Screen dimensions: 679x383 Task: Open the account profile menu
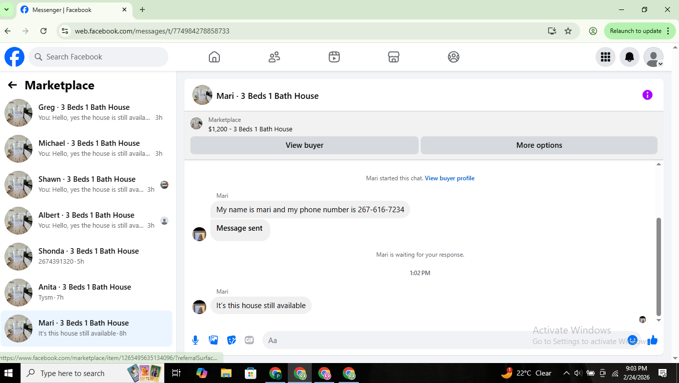point(654,57)
